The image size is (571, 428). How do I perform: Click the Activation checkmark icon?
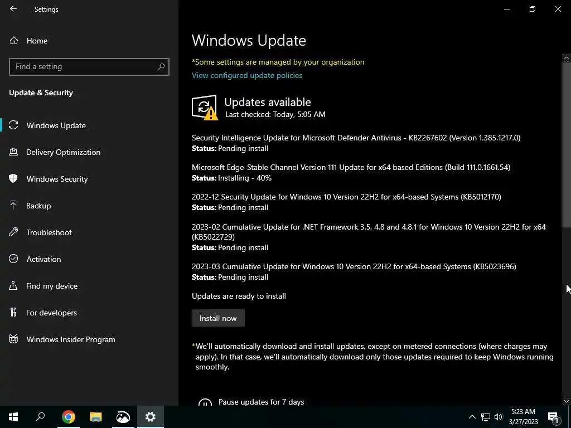[13, 259]
